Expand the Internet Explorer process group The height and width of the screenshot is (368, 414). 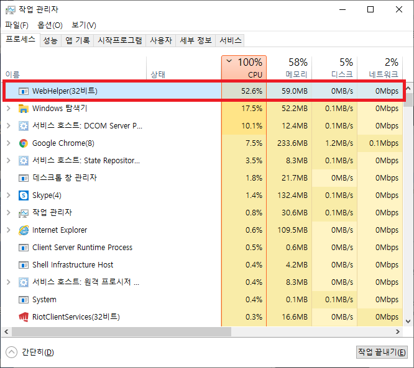[x=9, y=230]
